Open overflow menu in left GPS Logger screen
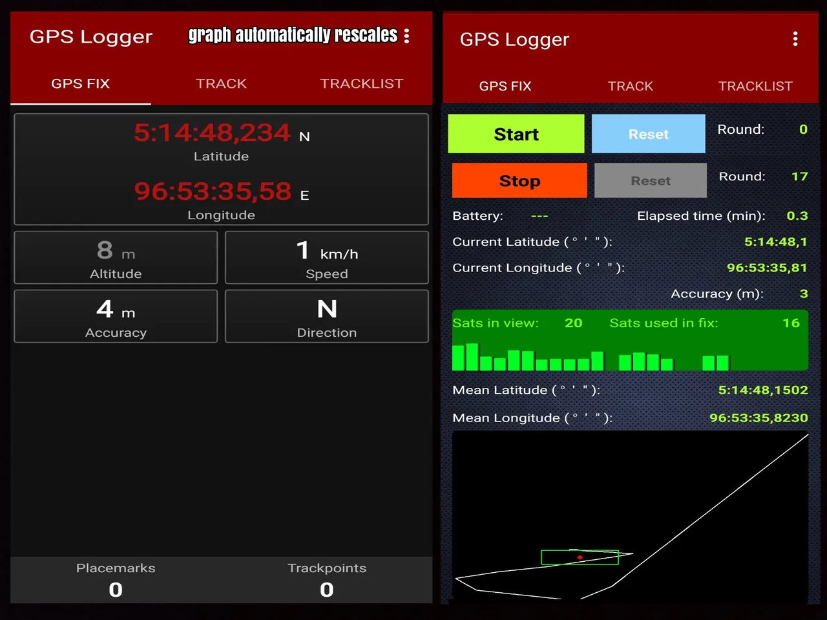The width and height of the screenshot is (827, 620). [406, 36]
